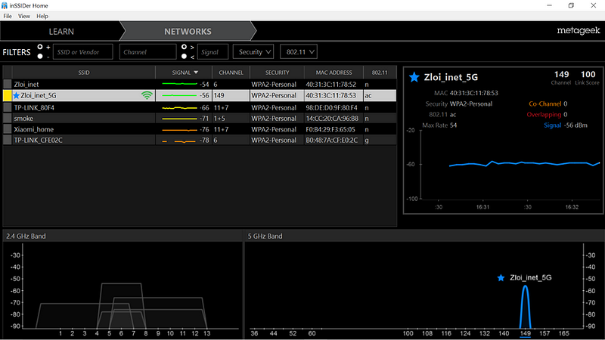605x340 pixels.
Task: Click the Link Score 100 value
Action: coord(588,74)
